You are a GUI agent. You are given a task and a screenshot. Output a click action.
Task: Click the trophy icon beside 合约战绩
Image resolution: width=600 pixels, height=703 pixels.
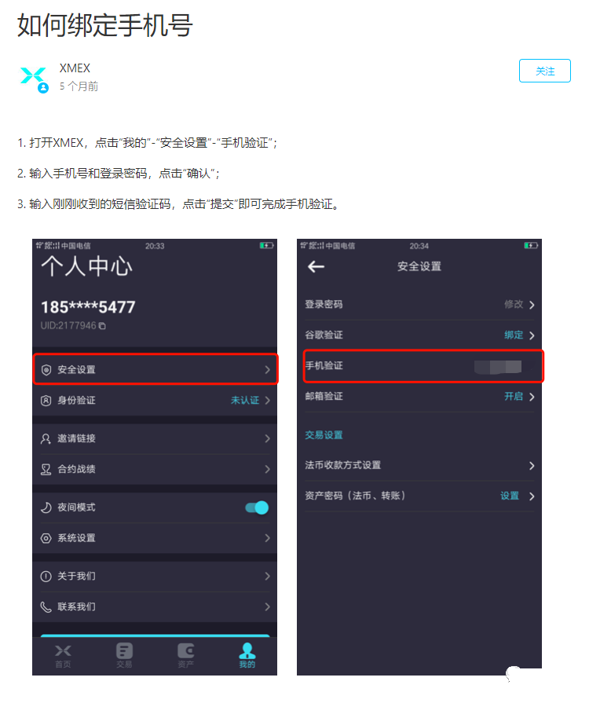click(46, 470)
